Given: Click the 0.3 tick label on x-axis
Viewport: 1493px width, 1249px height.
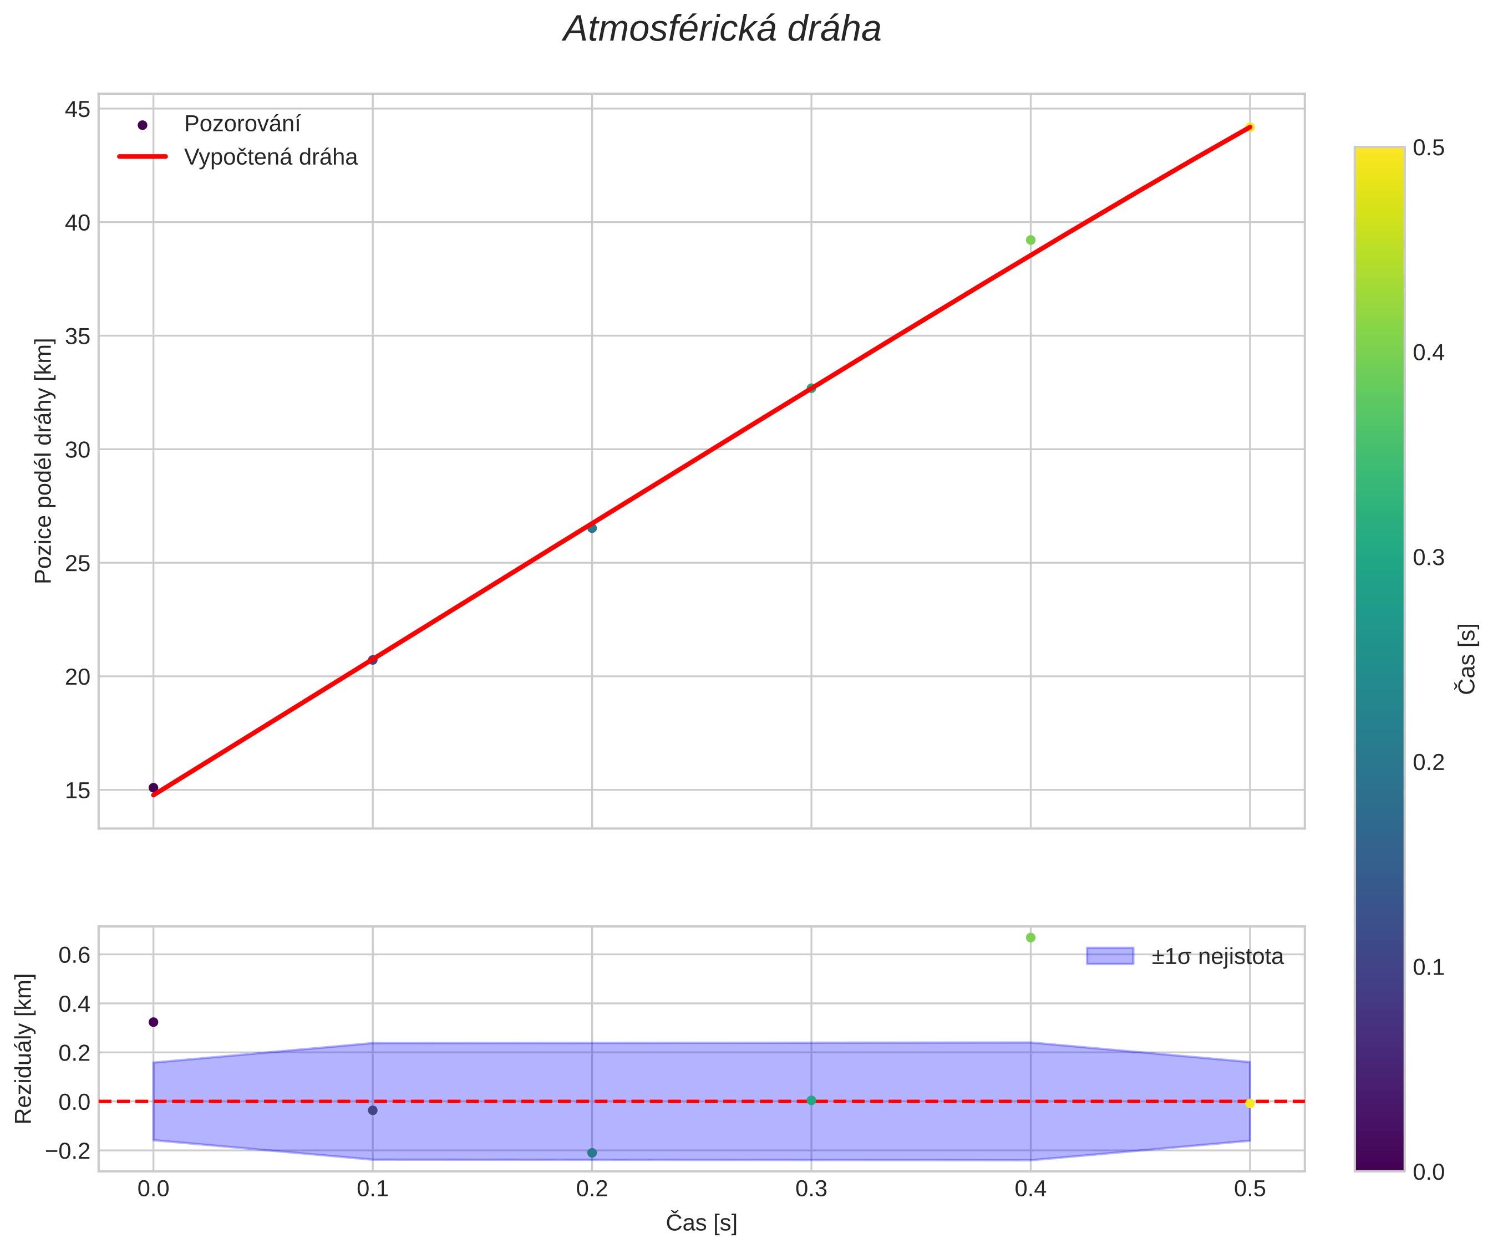Looking at the screenshot, I should 810,1189.
